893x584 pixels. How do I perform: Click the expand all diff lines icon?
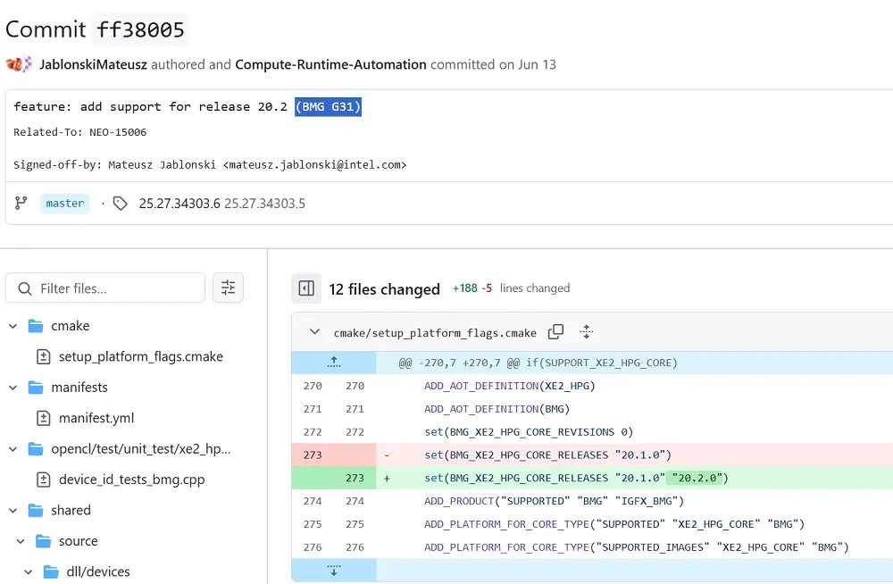pyautogui.click(x=587, y=332)
